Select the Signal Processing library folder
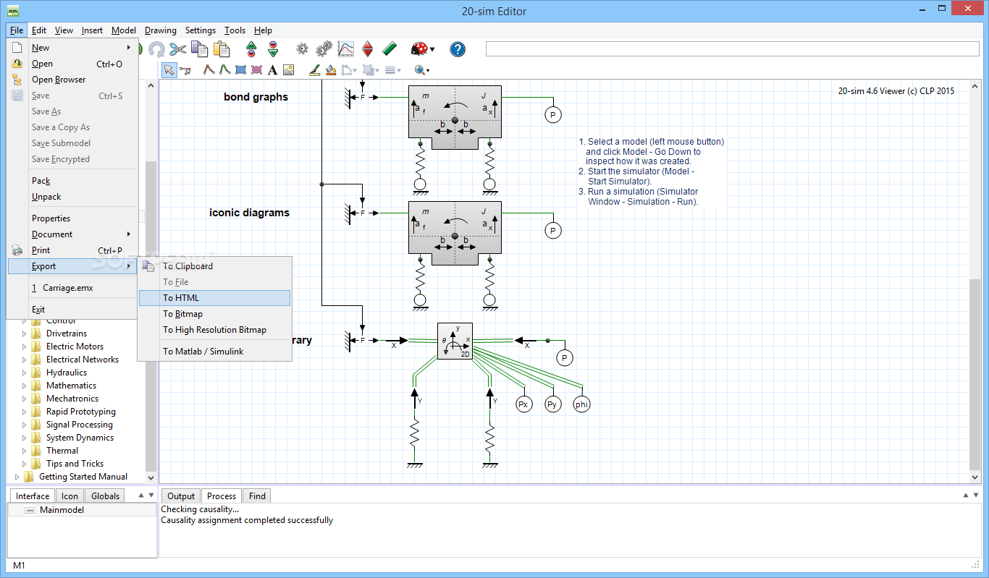989x578 pixels. (80, 425)
